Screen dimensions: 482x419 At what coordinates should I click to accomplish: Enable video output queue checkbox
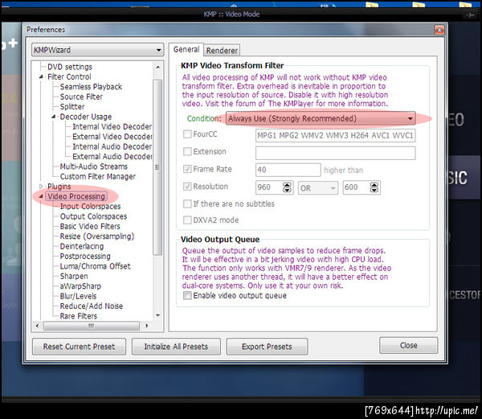187,296
